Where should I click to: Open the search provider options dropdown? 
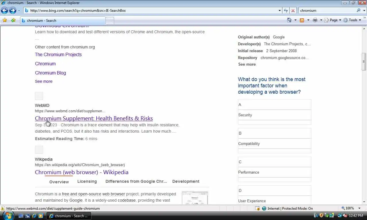(364, 11)
